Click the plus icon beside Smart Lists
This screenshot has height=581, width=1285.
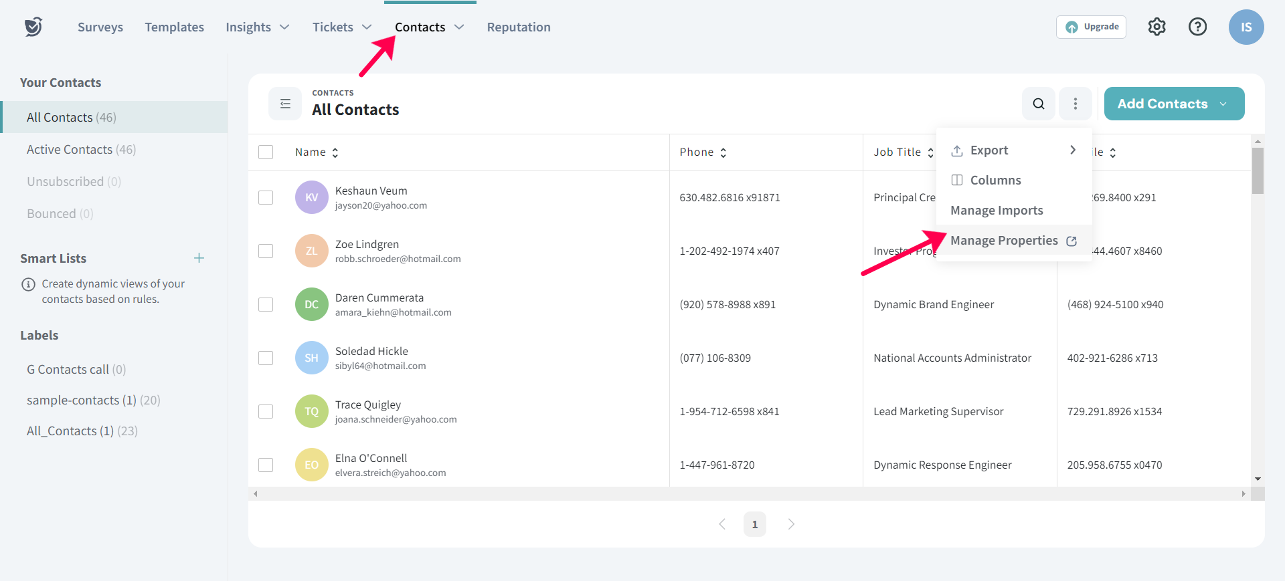tap(199, 258)
